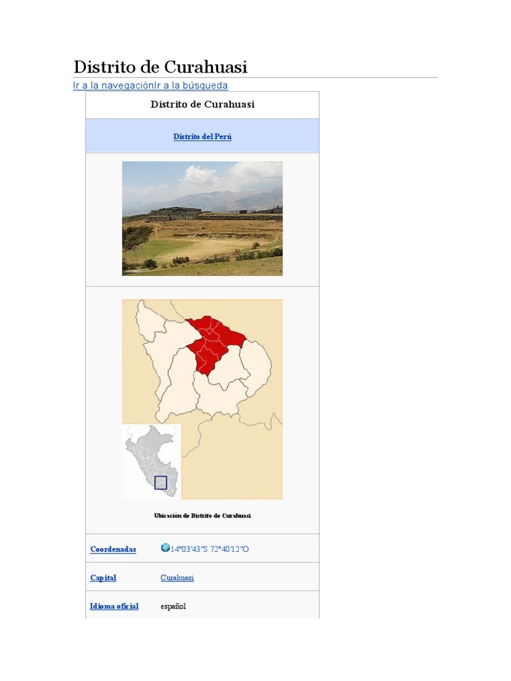Click the 'español' language value
Image resolution: width=511 pixels, height=681 pixels.
pos(173,607)
